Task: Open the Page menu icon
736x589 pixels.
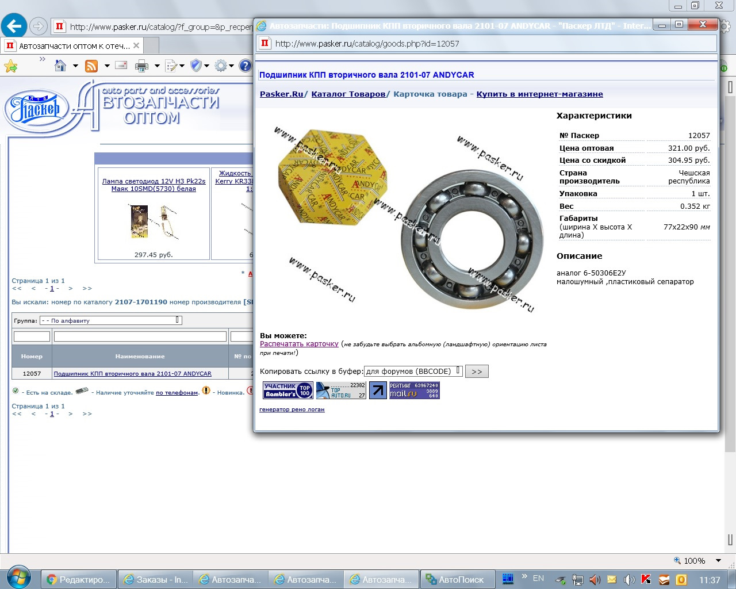Action: coord(171,66)
